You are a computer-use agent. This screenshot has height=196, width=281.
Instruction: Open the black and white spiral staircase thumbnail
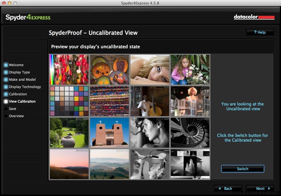pos(190,133)
